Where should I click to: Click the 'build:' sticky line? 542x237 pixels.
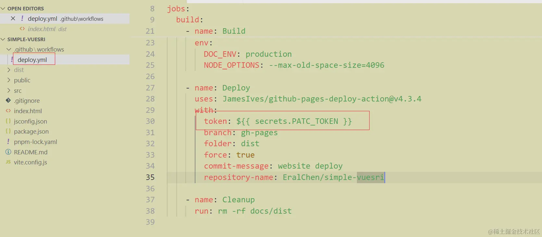190,20
